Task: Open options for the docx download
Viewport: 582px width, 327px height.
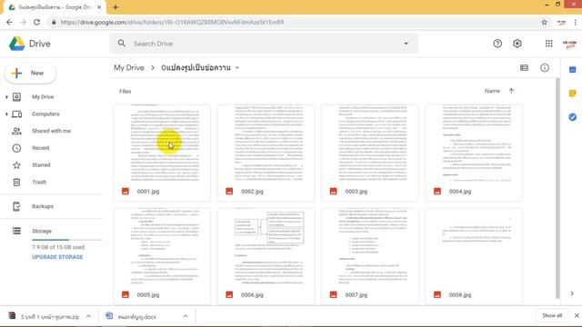Action: pyautogui.click(x=186, y=316)
